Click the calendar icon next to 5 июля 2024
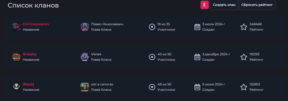 coord(197,87)
